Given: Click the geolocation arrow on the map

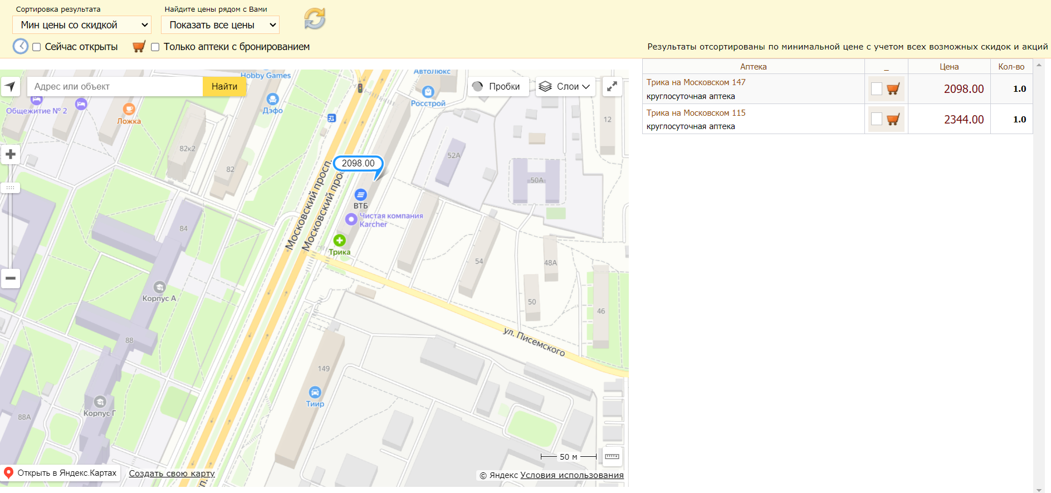Looking at the screenshot, I should (x=11, y=86).
